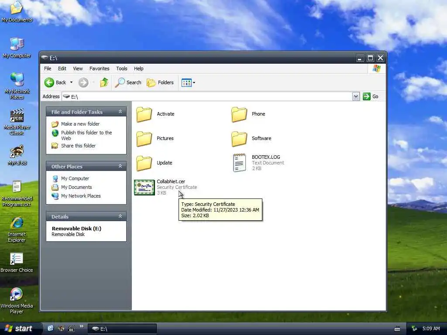Open My Network Places in Other Places

click(81, 196)
